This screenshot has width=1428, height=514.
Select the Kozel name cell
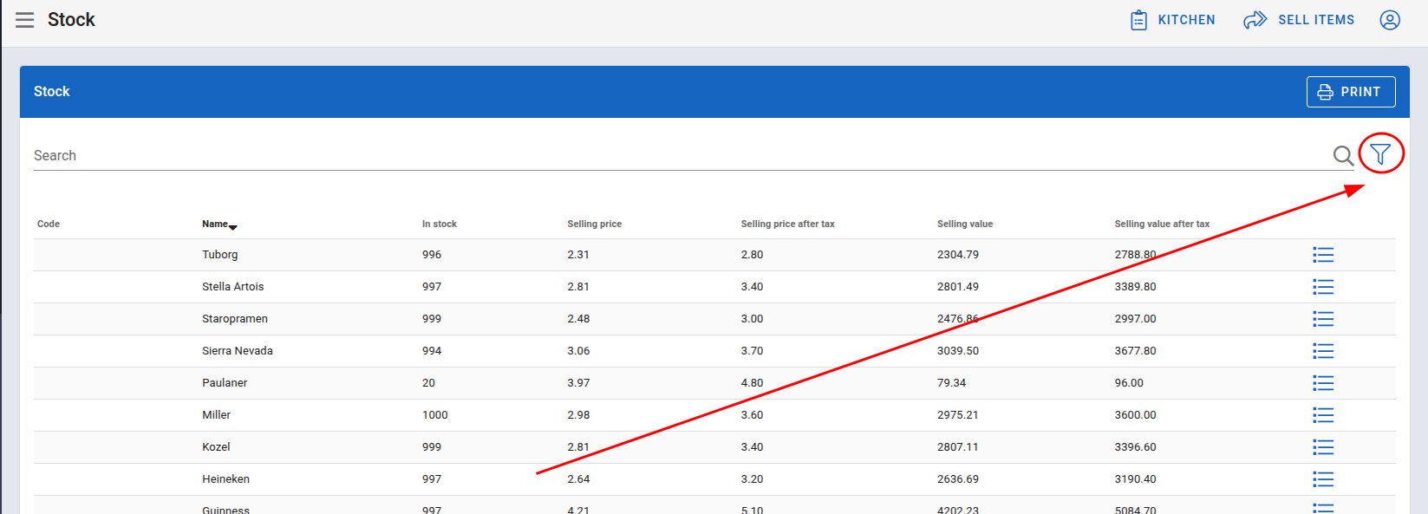(x=216, y=447)
